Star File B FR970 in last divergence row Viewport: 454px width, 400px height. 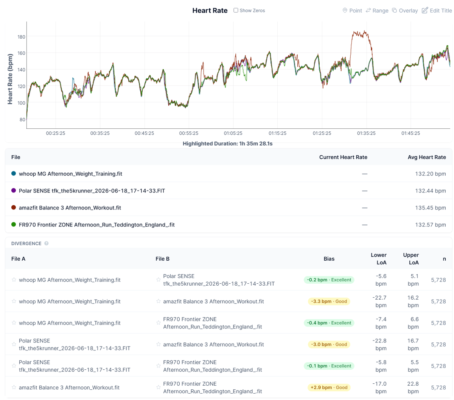click(159, 387)
